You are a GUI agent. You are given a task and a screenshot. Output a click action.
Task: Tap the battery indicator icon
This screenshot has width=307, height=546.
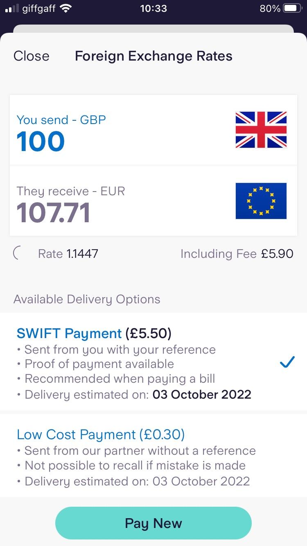click(292, 9)
